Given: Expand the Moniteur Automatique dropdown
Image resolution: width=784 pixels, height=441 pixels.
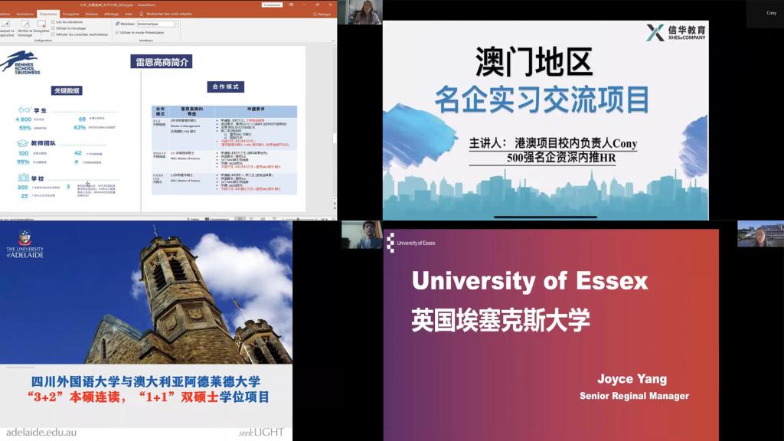Looking at the screenshot, I should pos(175,24).
